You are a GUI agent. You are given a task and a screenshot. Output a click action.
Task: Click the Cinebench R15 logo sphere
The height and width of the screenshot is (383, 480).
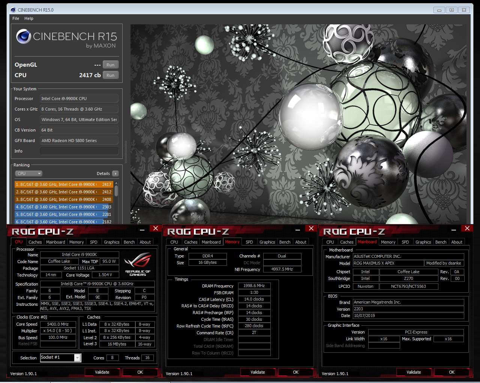23,37
